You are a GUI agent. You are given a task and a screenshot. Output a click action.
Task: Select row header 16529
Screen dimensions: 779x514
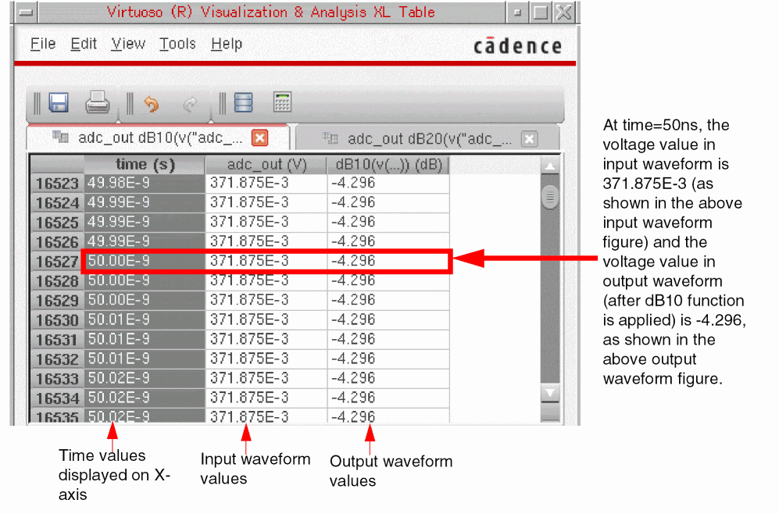point(57,301)
